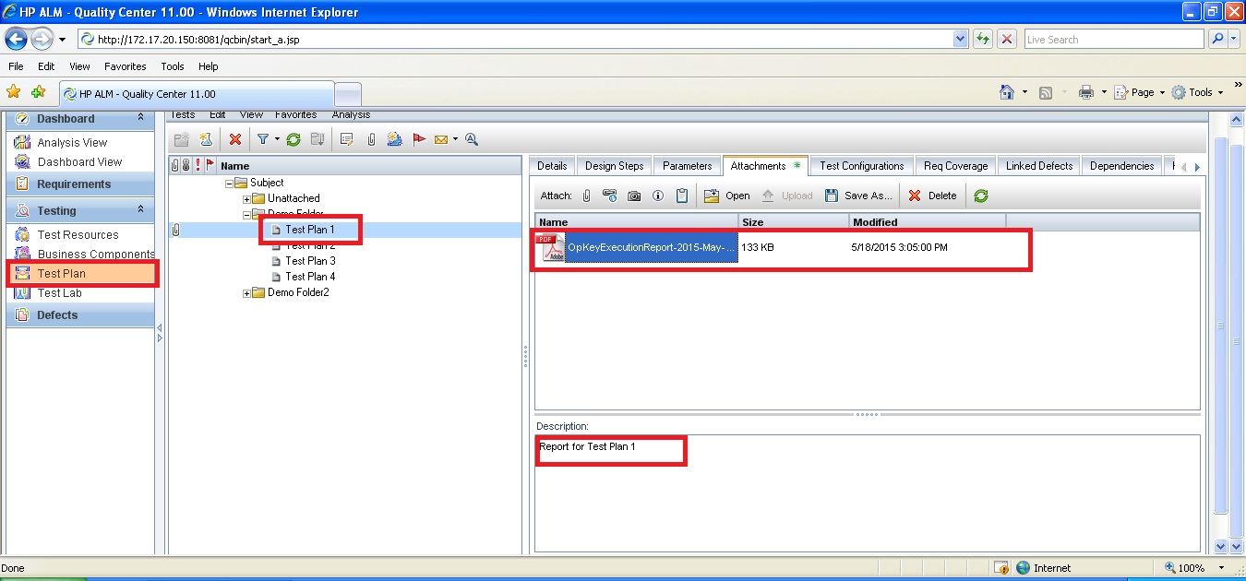The image size is (1246, 581).
Task: Open the Dependencies tab
Action: 1122,166
